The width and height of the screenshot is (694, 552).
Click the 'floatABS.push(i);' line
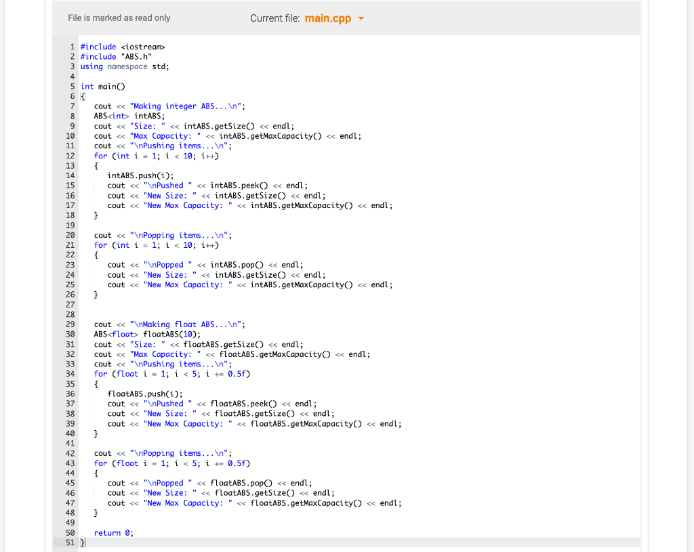pyautogui.click(x=145, y=394)
